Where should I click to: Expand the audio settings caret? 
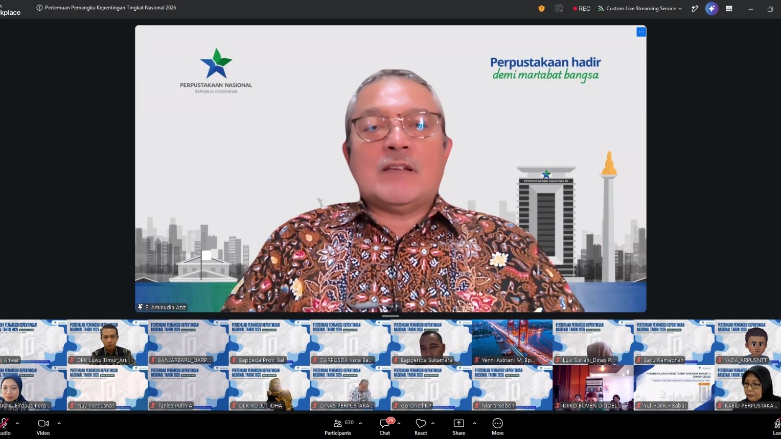point(17,423)
